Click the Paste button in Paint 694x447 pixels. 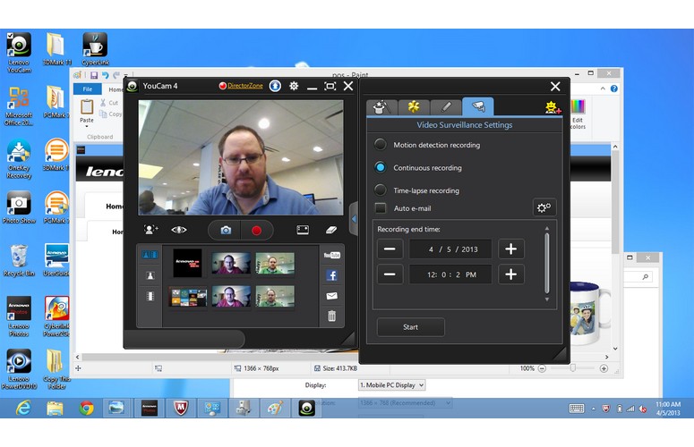87,107
